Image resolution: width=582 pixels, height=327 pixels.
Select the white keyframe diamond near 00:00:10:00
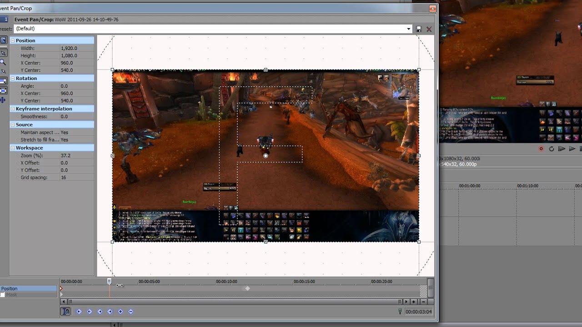click(247, 288)
